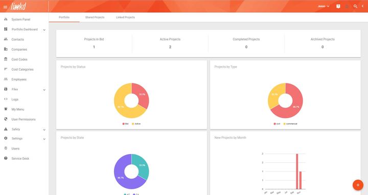Click the My Menu icon
The width and height of the screenshot is (368, 195).
pyautogui.click(x=6, y=109)
